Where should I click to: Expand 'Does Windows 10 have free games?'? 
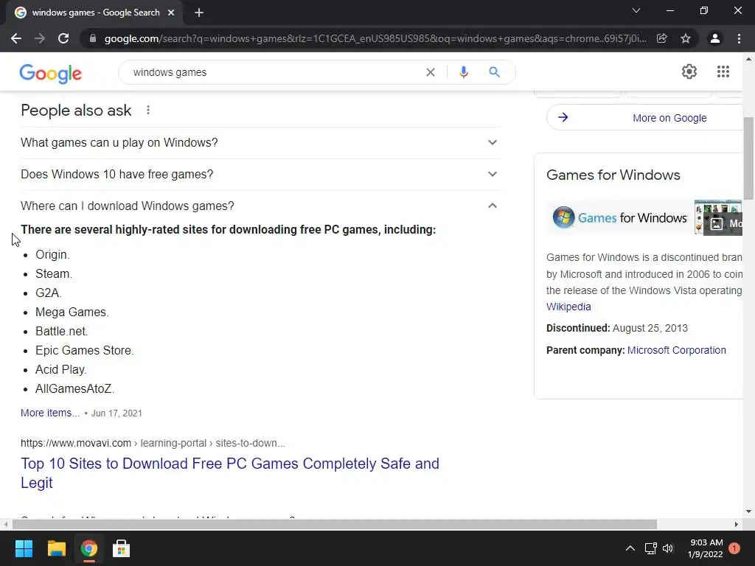pyautogui.click(x=261, y=174)
